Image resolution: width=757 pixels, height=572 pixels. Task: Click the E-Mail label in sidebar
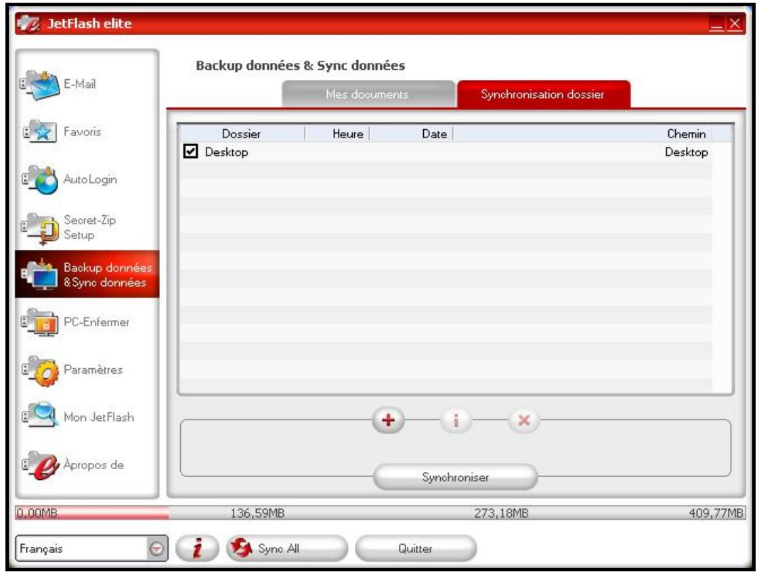pyautogui.click(x=80, y=84)
